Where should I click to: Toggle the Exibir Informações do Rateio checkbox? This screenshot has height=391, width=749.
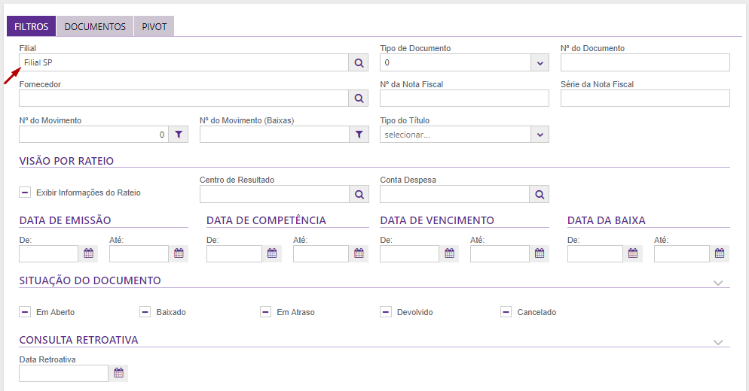(25, 192)
